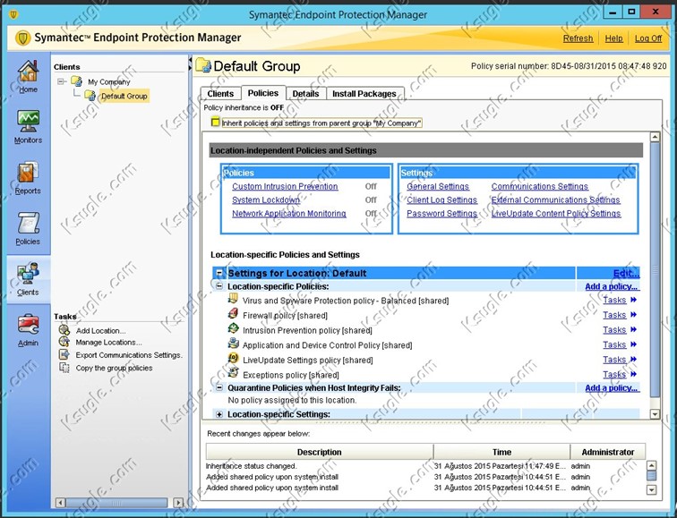Click the LiveUpdate Settings policy icon
Image resolution: width=677 pixels, height=518 pixels.
(x=233, y=358)
